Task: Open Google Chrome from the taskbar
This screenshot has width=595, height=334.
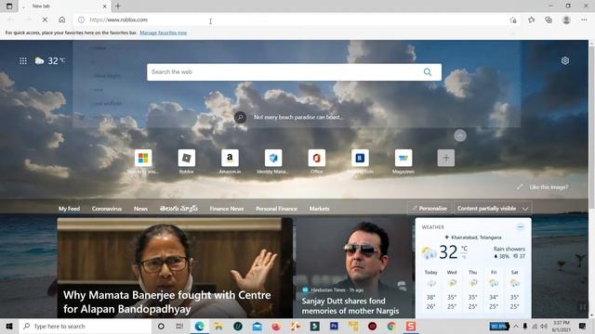Action: pyautogui.click(x=391, y=326)
